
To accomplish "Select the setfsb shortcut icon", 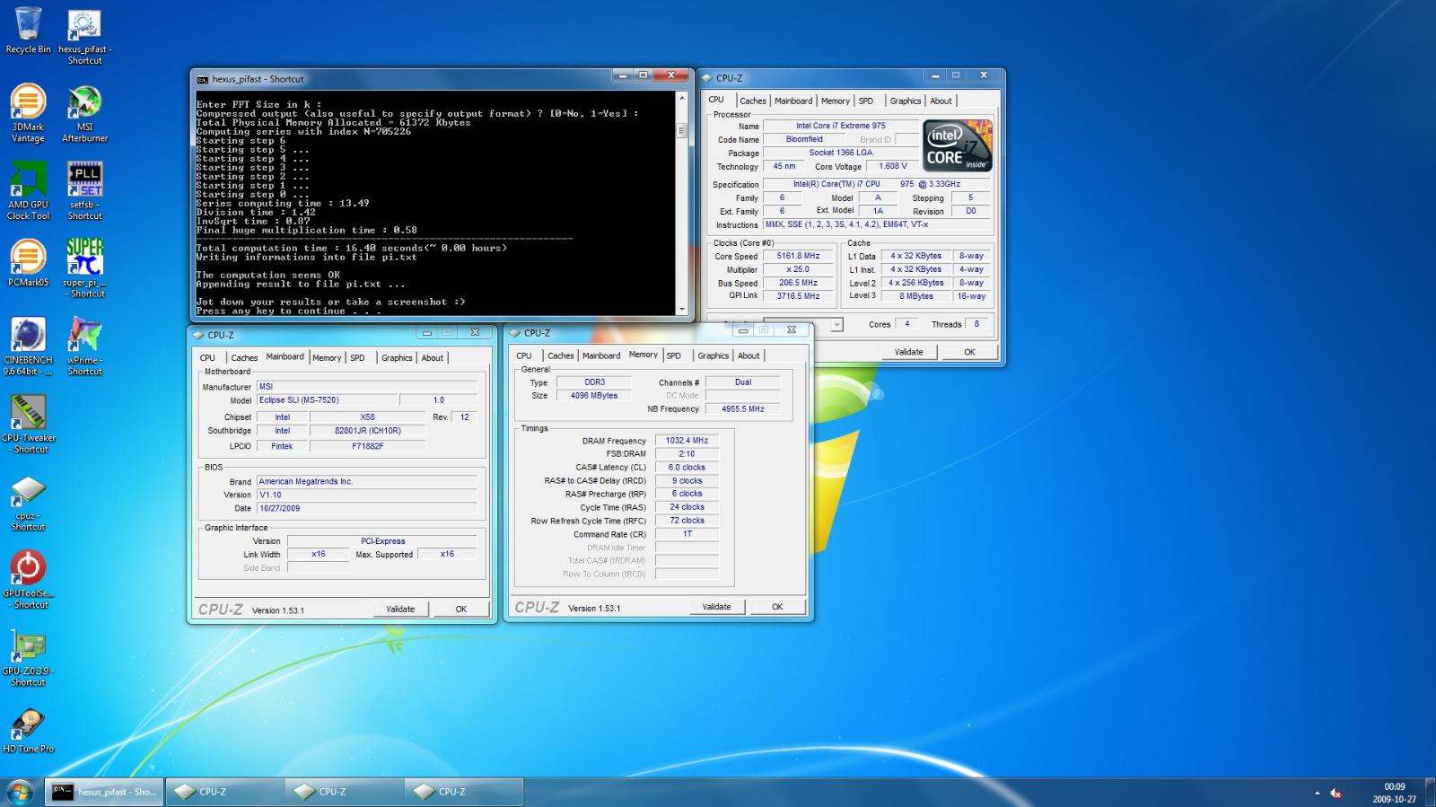I will coord(84,190).
